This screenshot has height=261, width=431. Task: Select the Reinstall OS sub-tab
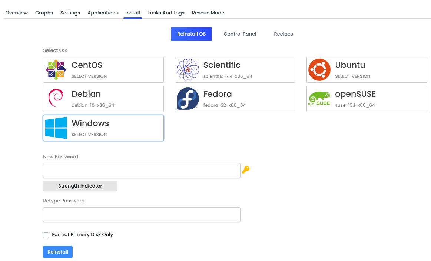coord(191,34)
